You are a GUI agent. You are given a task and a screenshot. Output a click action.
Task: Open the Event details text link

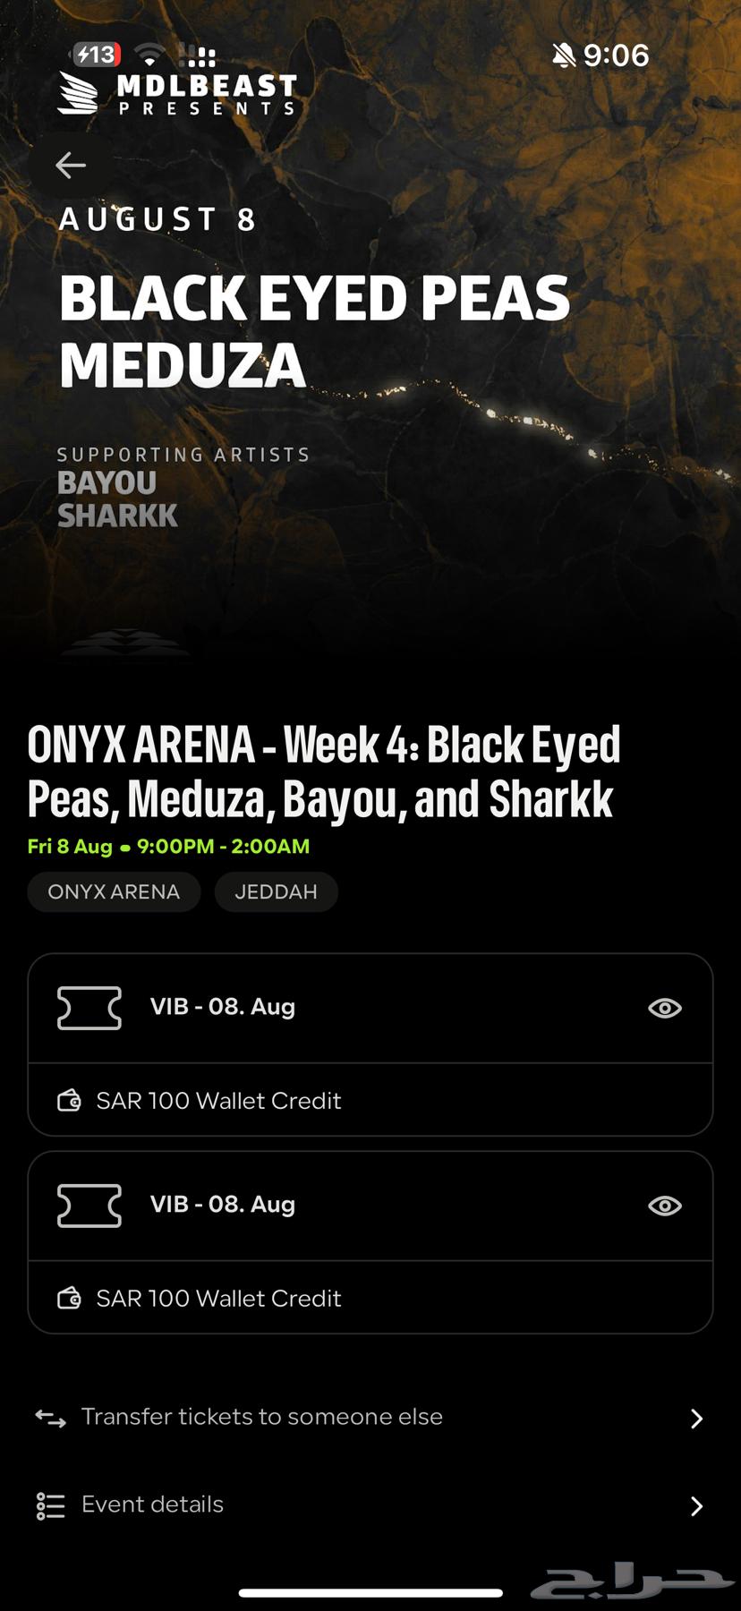(x=152, y=1504)
